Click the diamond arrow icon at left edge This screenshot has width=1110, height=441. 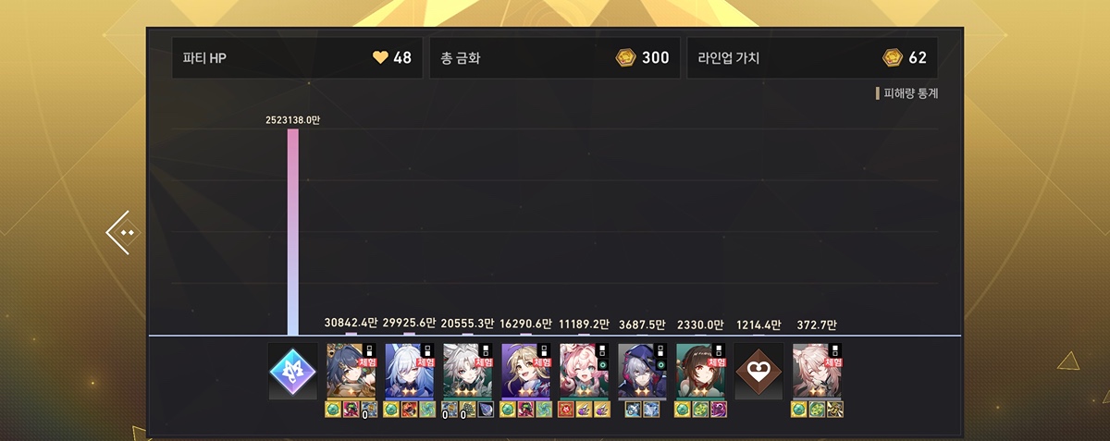tap(122, 232)
